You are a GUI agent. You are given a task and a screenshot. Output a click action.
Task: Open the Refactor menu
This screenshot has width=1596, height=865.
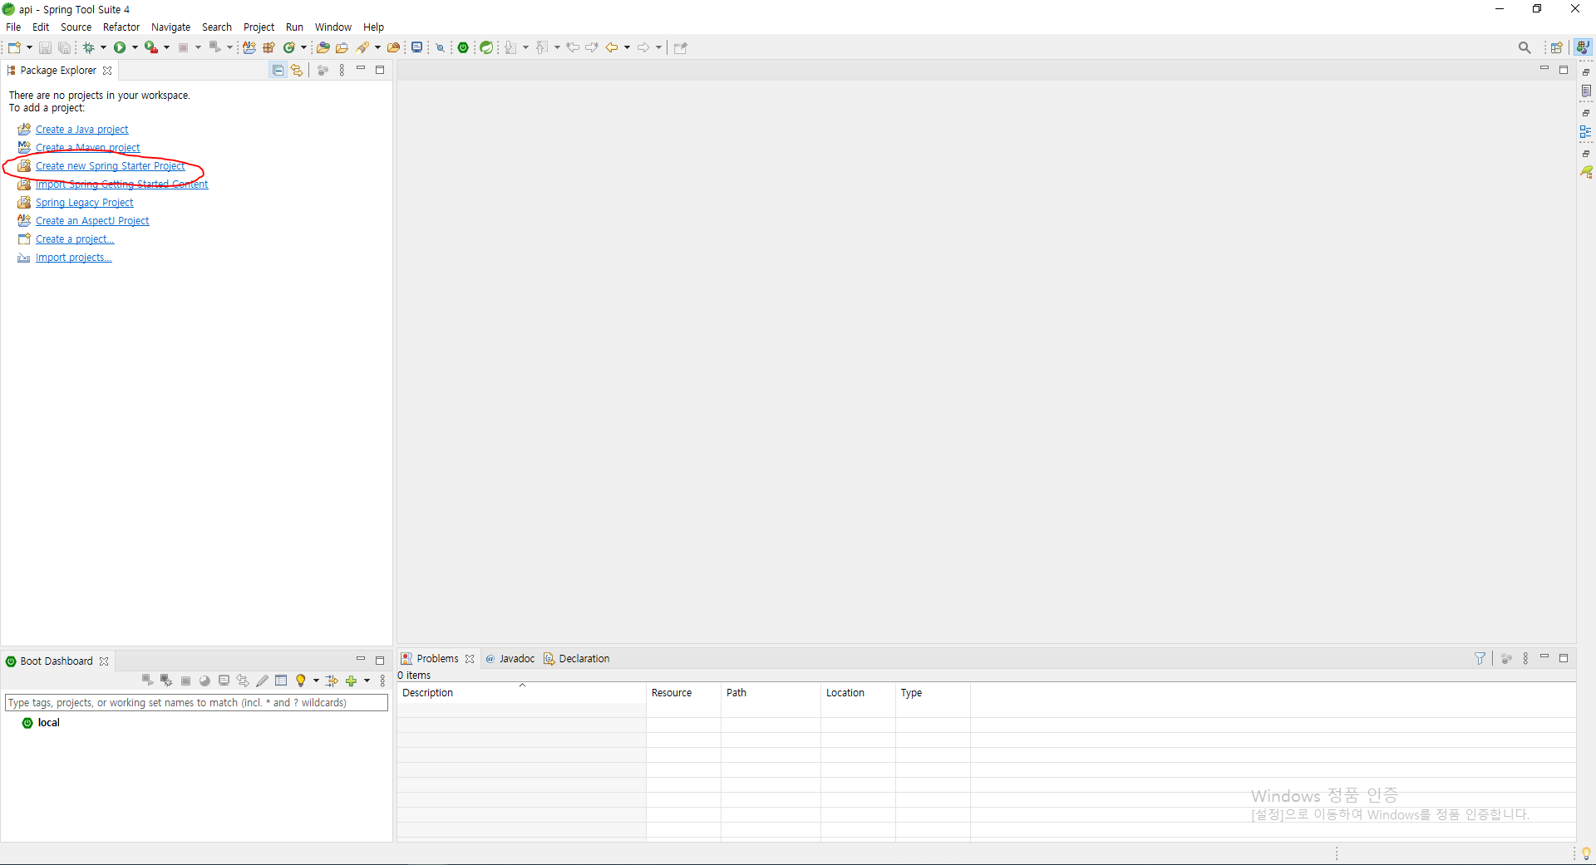[121, 27]
